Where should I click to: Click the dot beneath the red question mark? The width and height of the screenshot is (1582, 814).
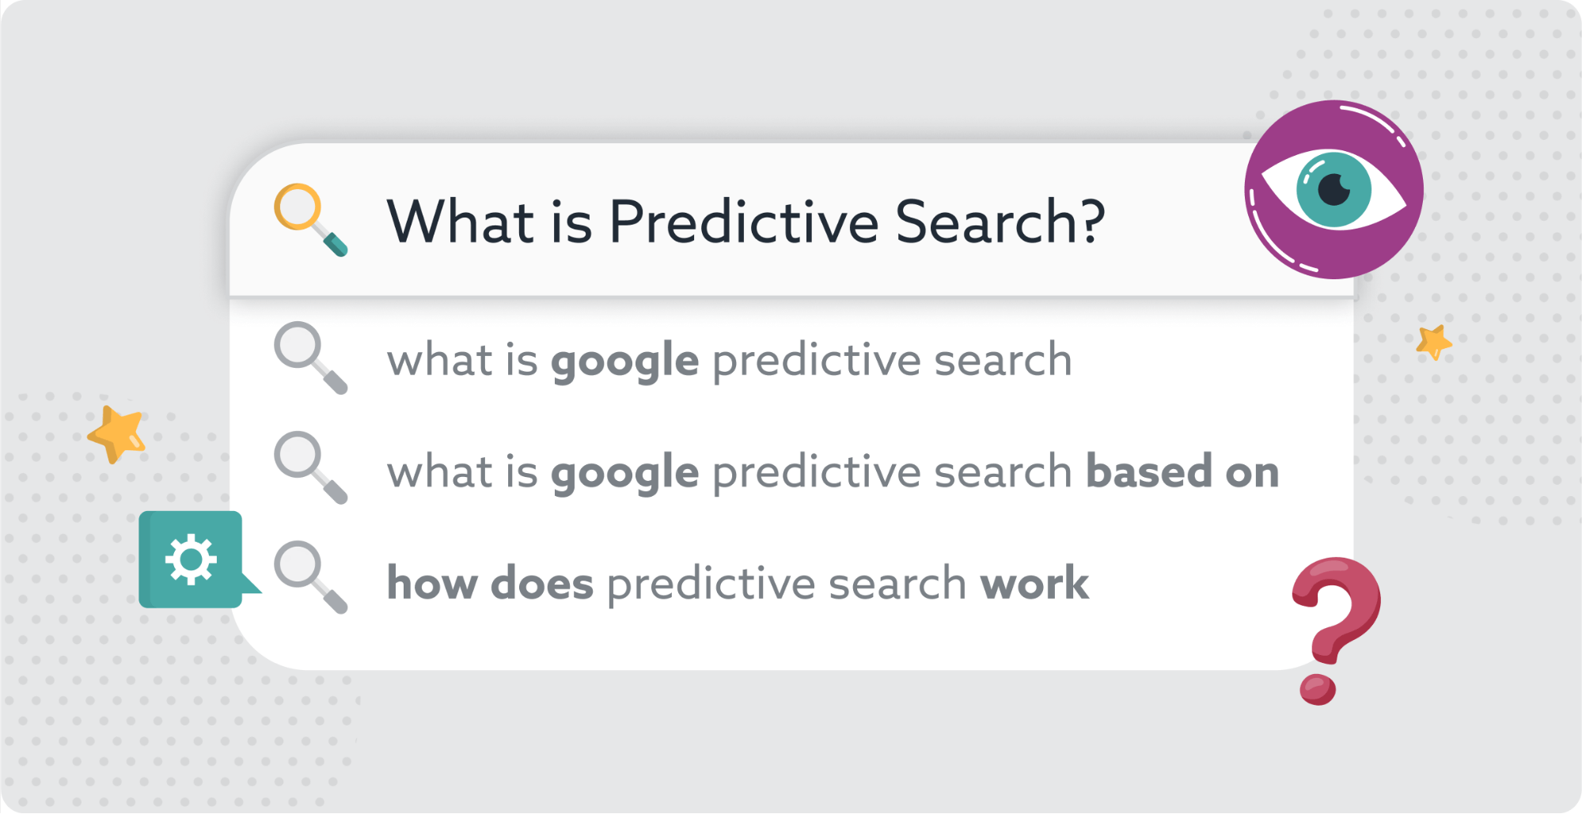[x=1318, y=689]
